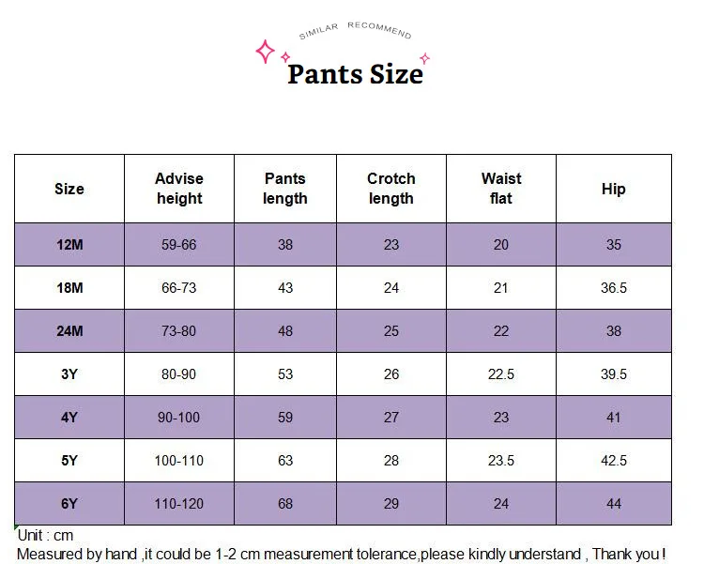Click the Similar Recommend curved text

pos(355,31)
